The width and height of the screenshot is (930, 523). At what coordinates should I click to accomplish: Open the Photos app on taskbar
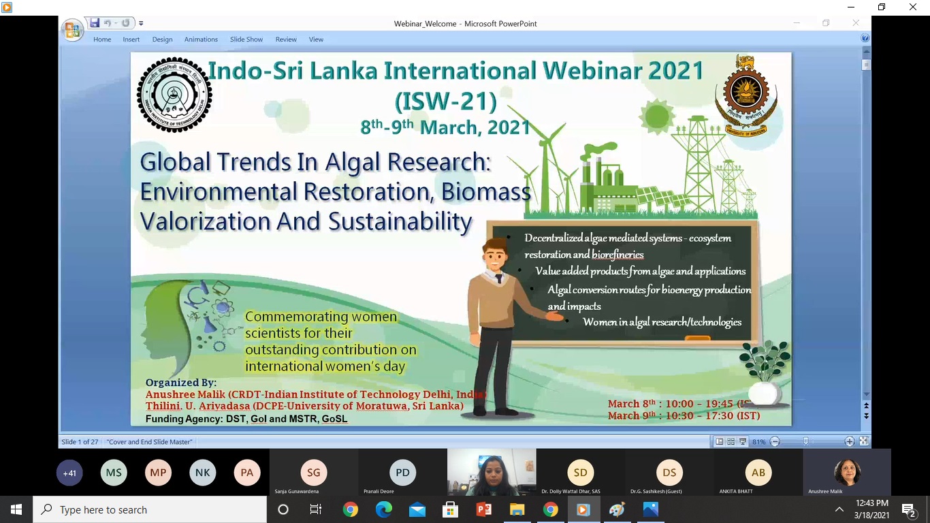650,509
